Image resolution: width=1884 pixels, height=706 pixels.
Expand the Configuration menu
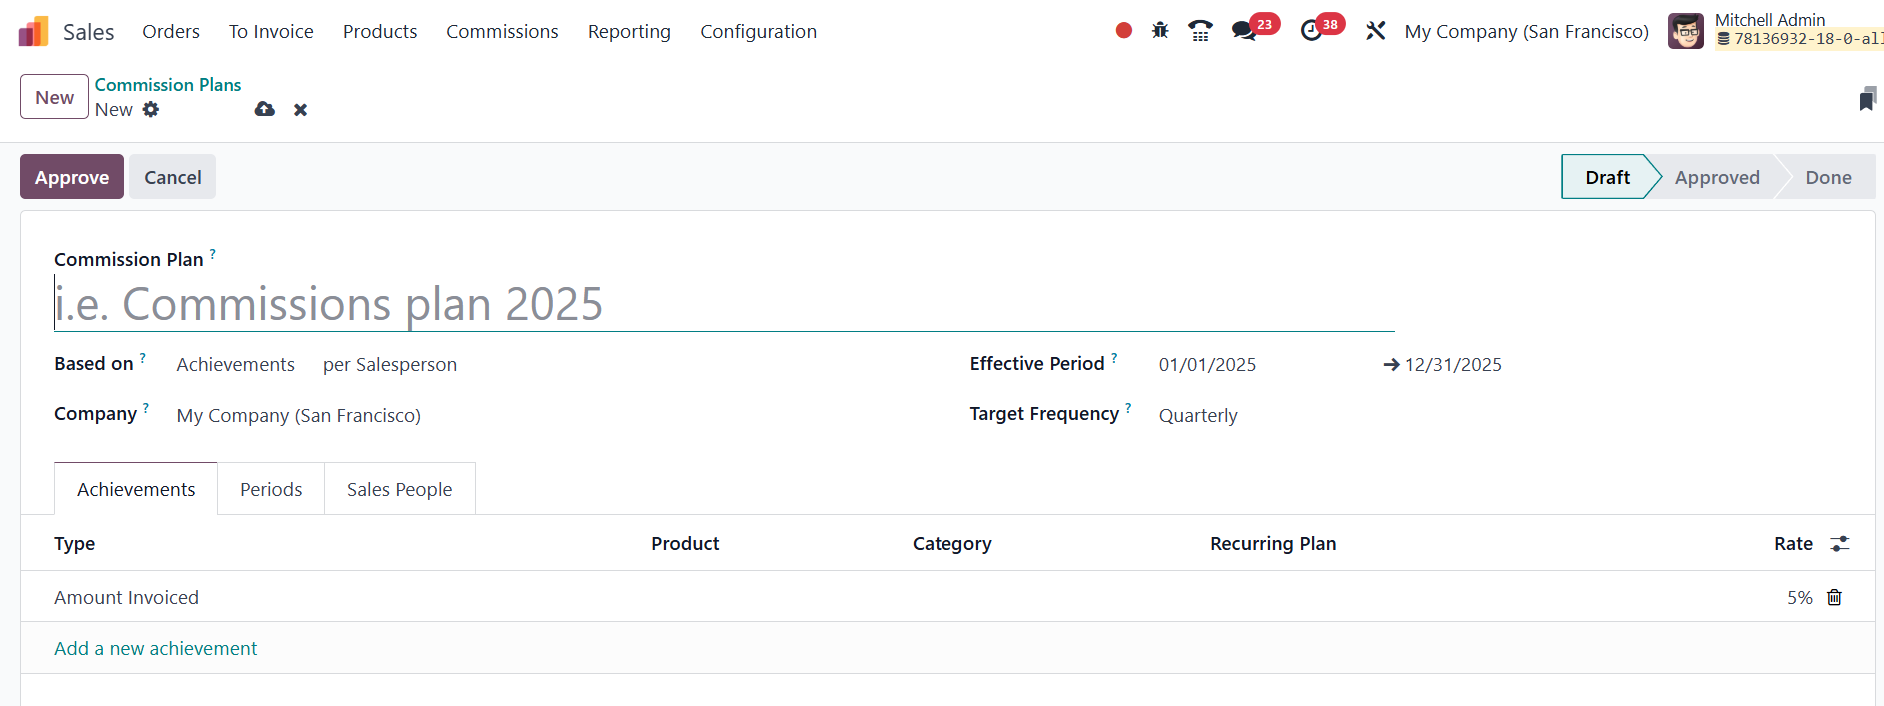758,32
